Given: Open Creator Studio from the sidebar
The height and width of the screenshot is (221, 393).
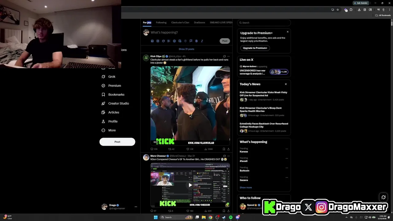Looking at the screenshot, I should click(x=115, y=103).
